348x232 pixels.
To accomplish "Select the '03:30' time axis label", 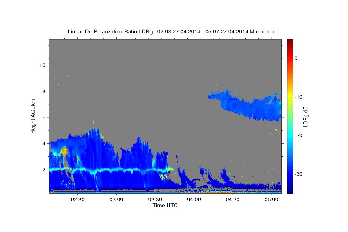I will click(155, 200).
